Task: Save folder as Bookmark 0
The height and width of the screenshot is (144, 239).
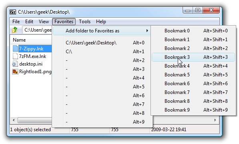Action: click(x=193, y=31)
